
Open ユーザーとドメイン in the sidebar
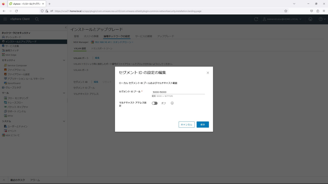click(17, 126)
